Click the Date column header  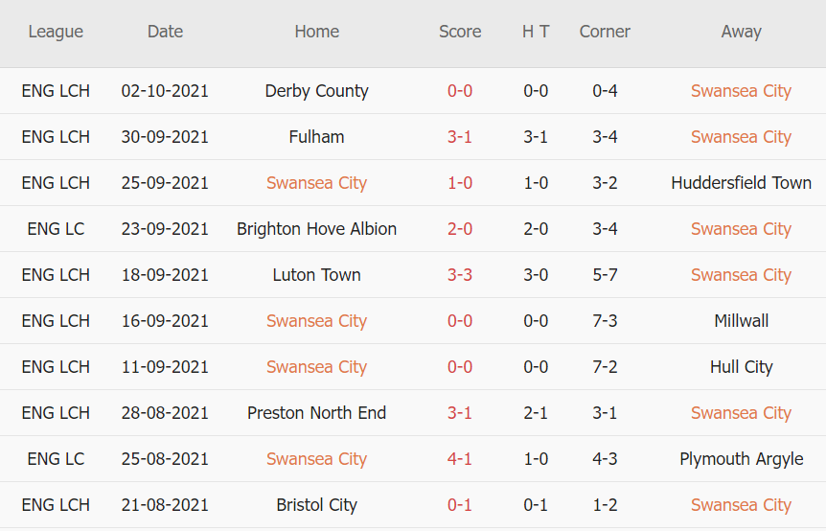tap(165, 32)
